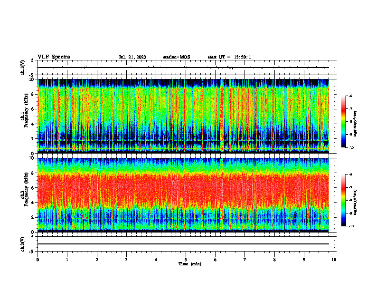Click the ch.2 spectrogram color scale bar
The width and height of the screenshot is (376, 291).
(343, 200)
